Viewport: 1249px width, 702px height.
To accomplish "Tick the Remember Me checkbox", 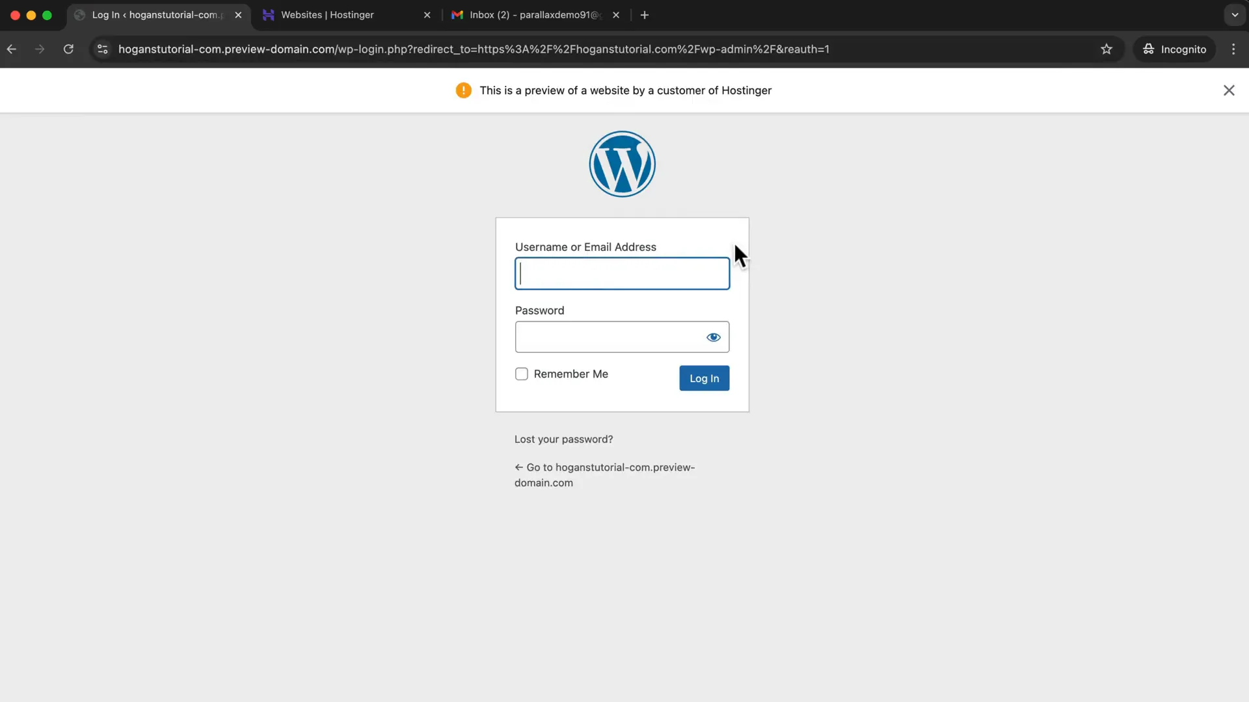I will [x=522, y=374].
